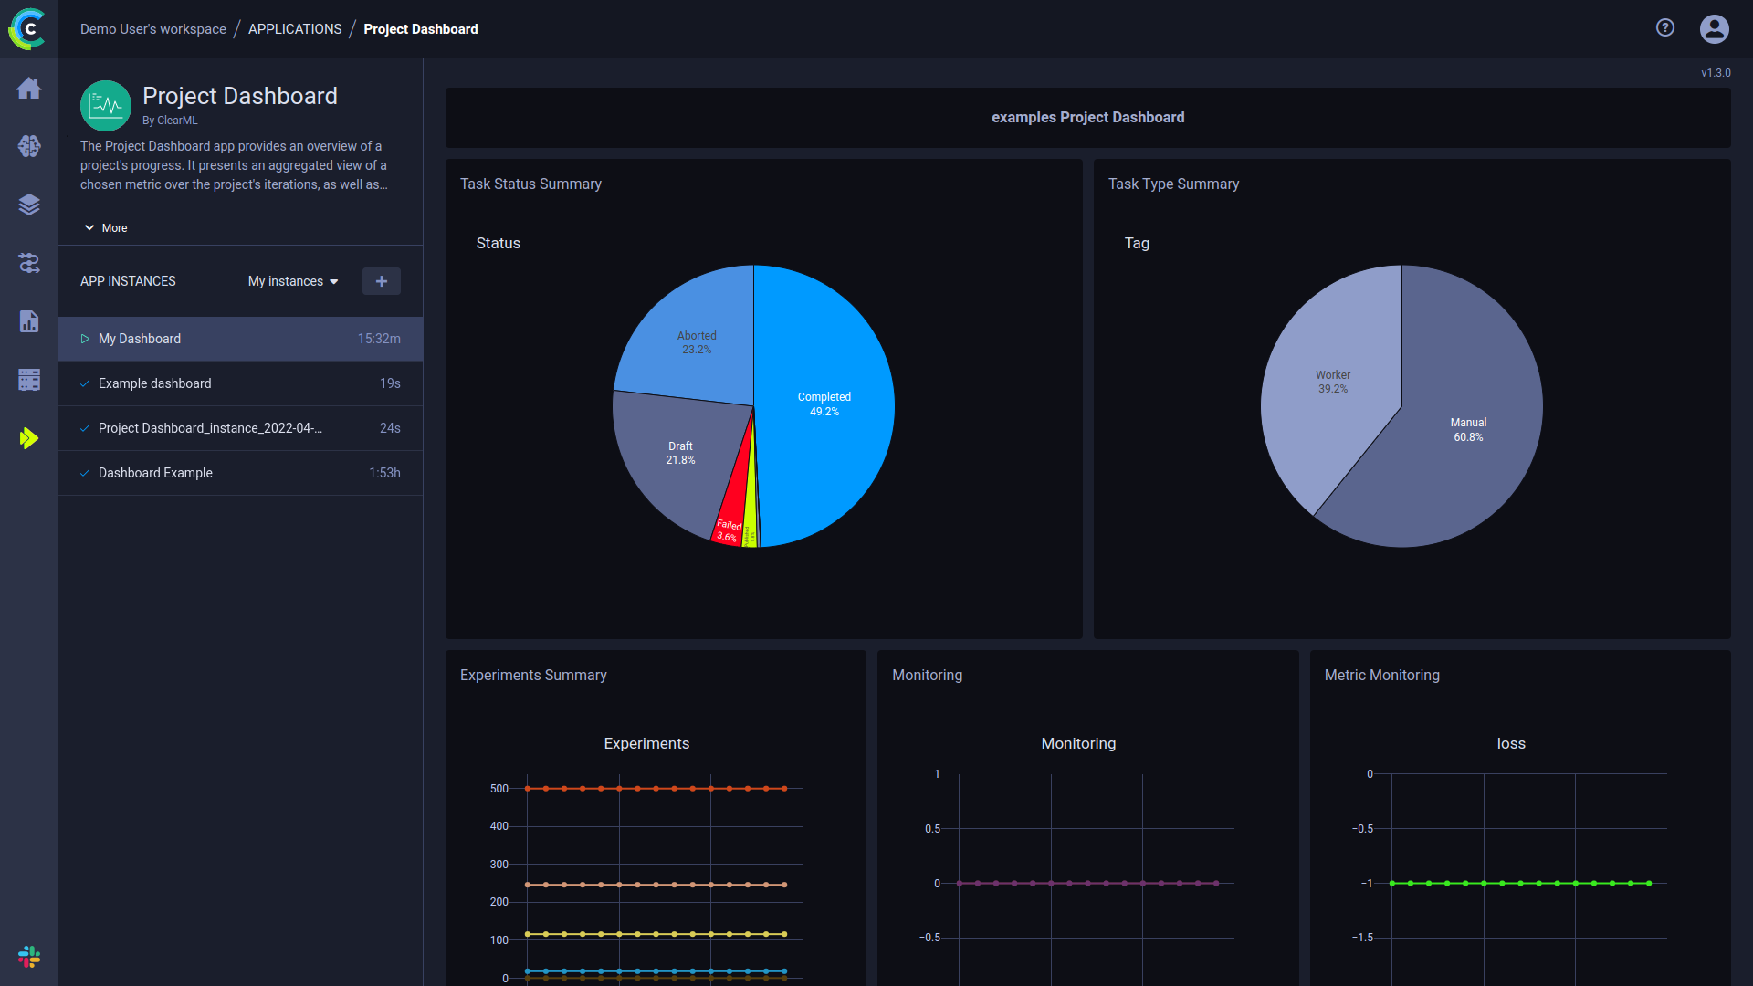Select the deploy/rocket sidebar icon
Image resolution: width=1753 pixels, height=986 pixels.
(29, 437)
